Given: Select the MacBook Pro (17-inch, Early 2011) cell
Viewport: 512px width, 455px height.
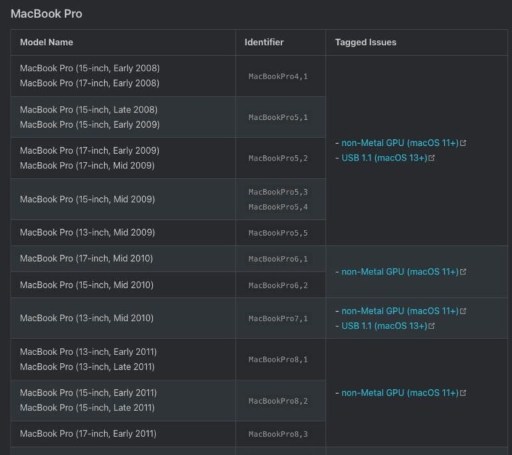Looking at the screenshot, I should point(88,434).
